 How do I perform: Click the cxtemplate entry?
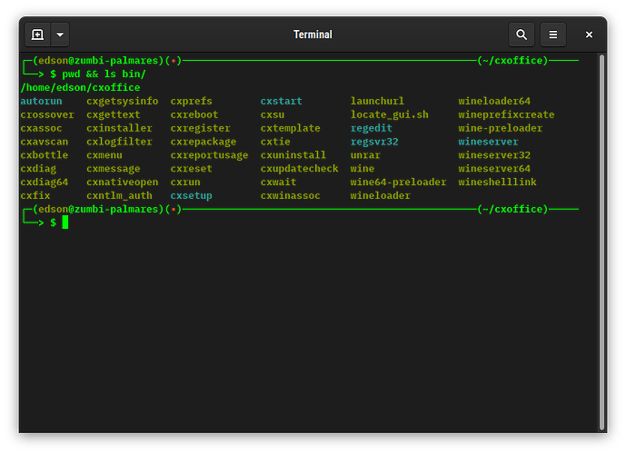290,128
